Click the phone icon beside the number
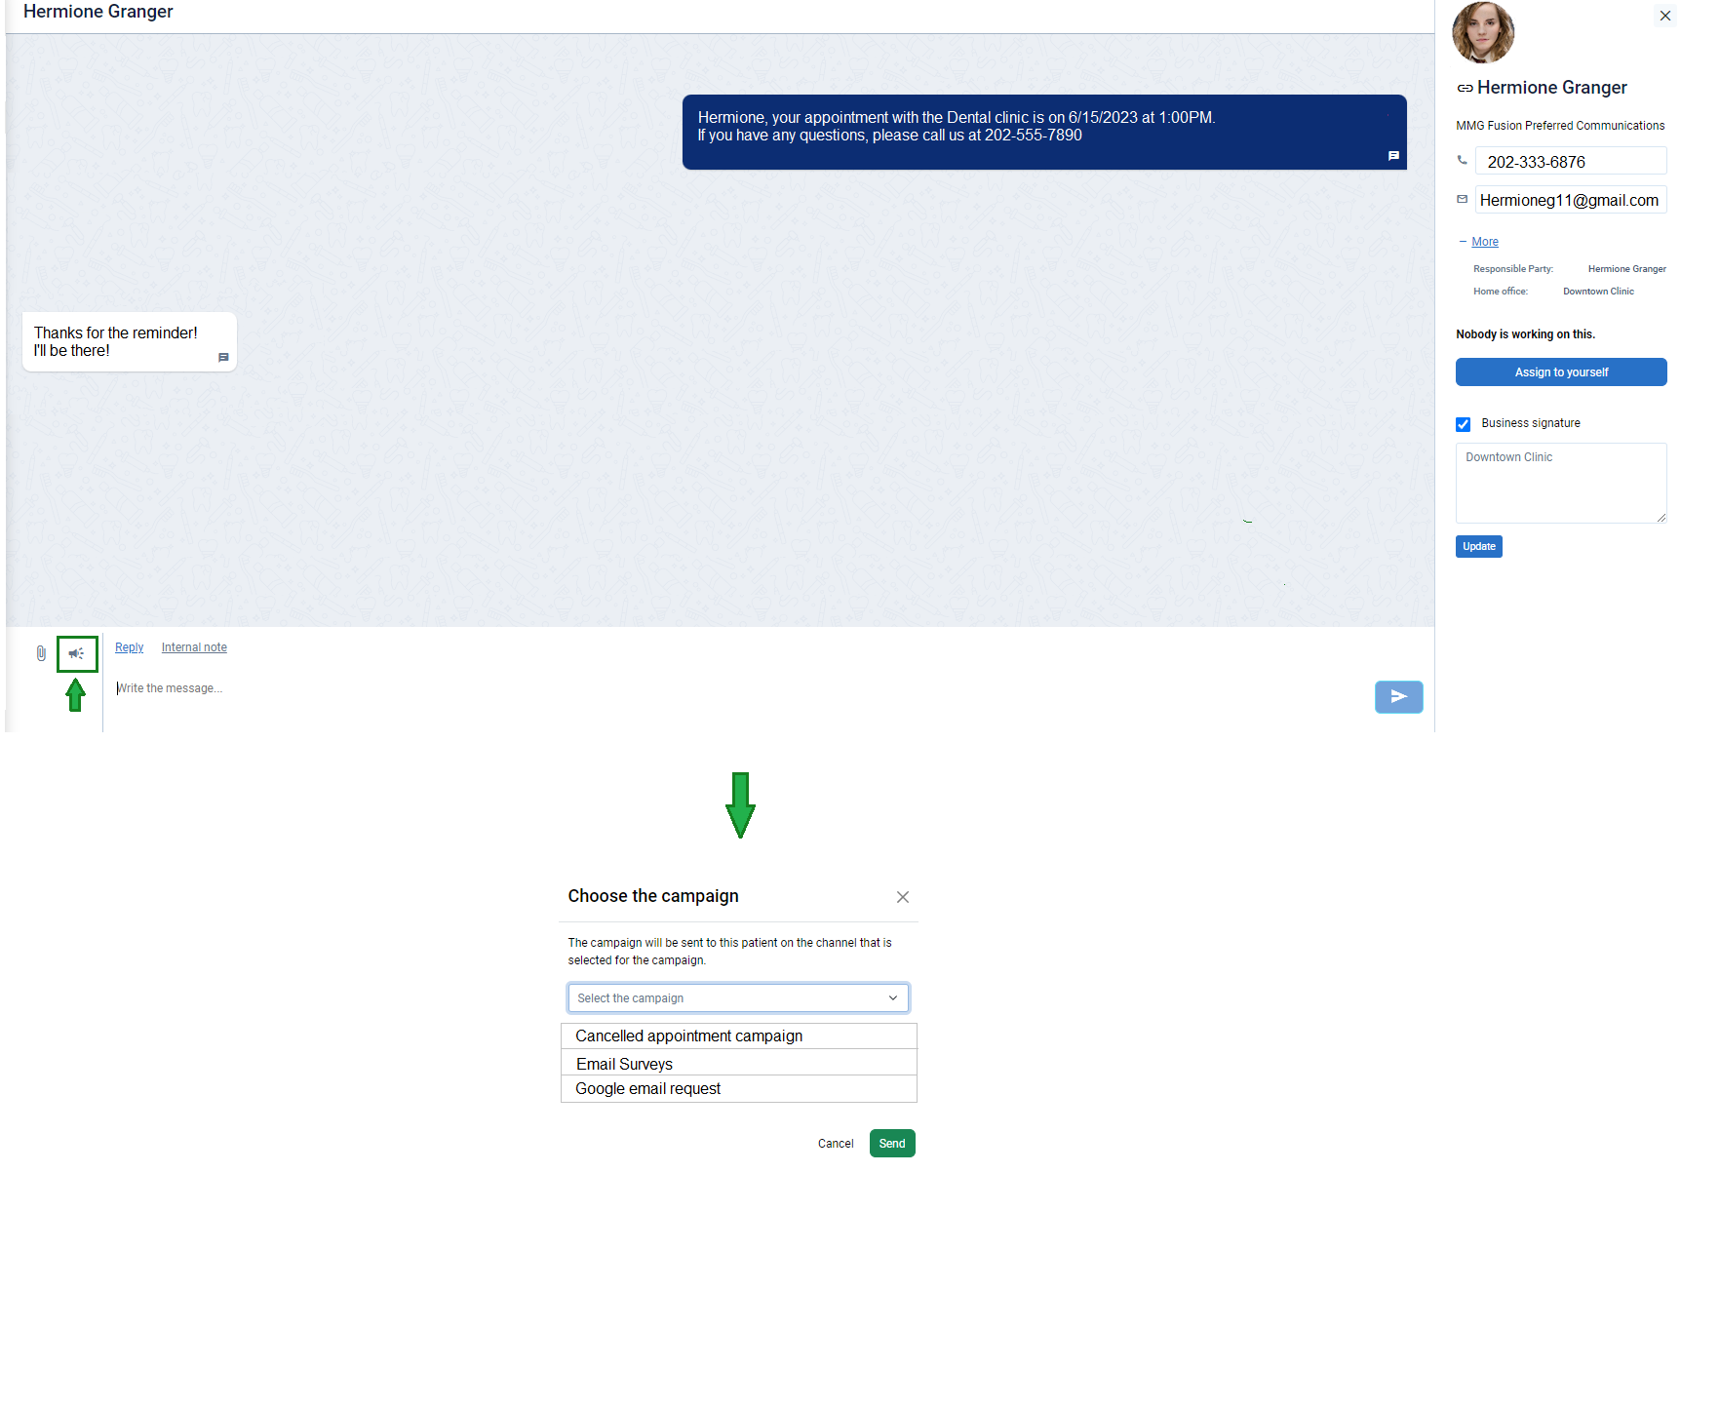The height and width of the screenshot is (1407, 1720). pyautogui.click(x=1462, y=160)
